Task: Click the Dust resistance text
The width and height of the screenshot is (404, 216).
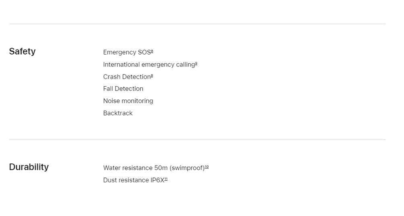Action: click(126, 180)
